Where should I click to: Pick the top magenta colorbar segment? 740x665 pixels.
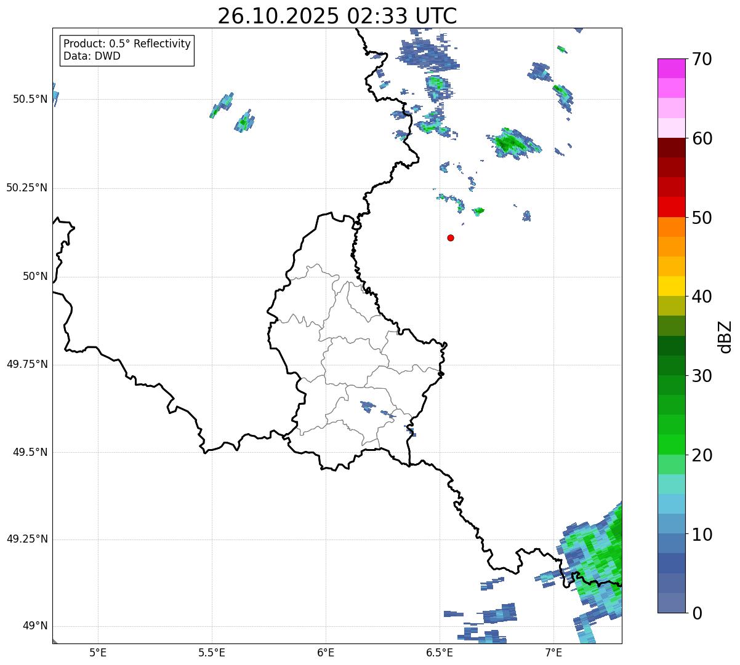(x=672, y=69)
